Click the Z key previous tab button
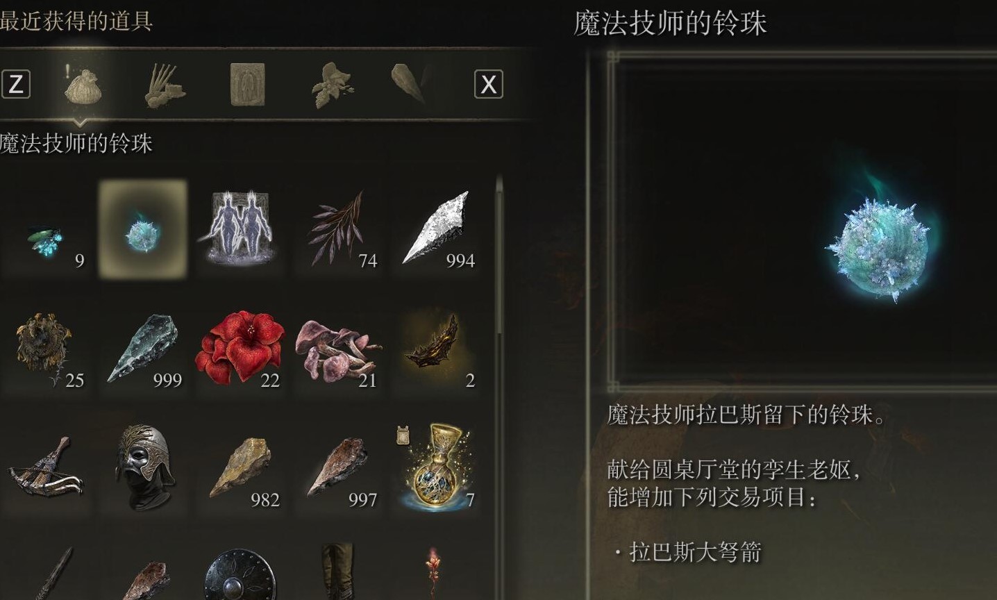 coord(15,85)
